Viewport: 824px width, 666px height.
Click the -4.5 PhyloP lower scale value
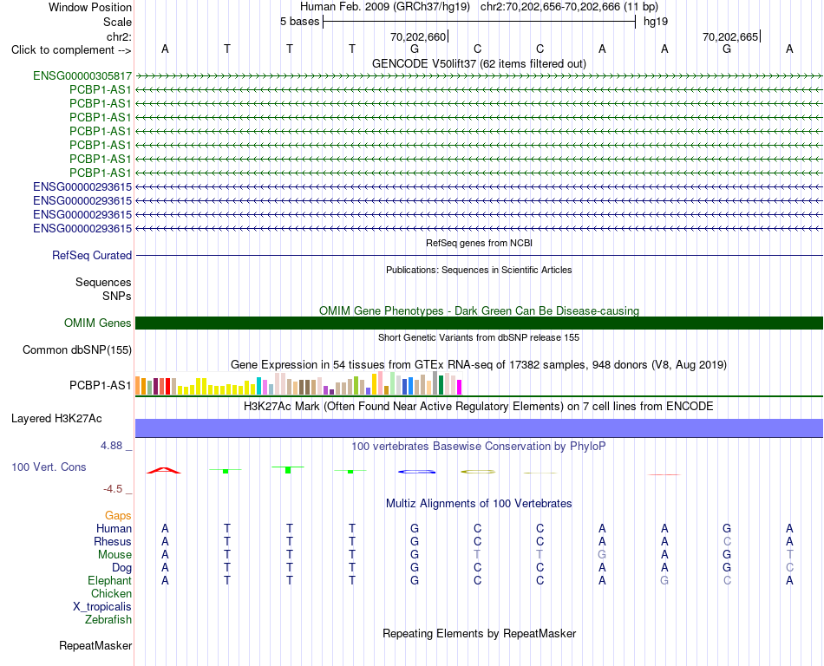point(113,489)
